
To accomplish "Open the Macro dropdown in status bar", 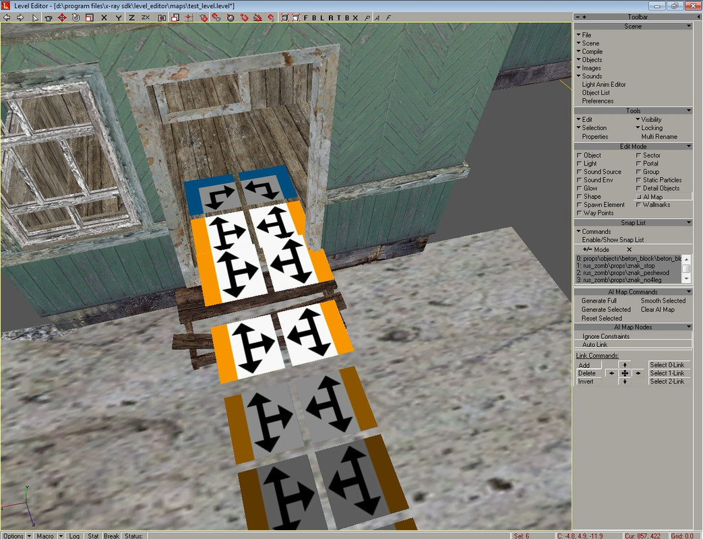I will point(61,536).
